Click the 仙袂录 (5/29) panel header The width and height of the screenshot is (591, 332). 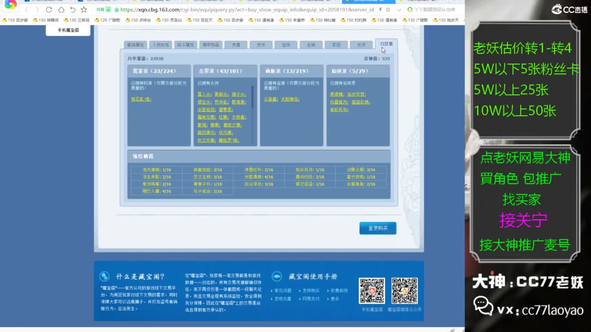pyautogui.click(x=358, y=71)
